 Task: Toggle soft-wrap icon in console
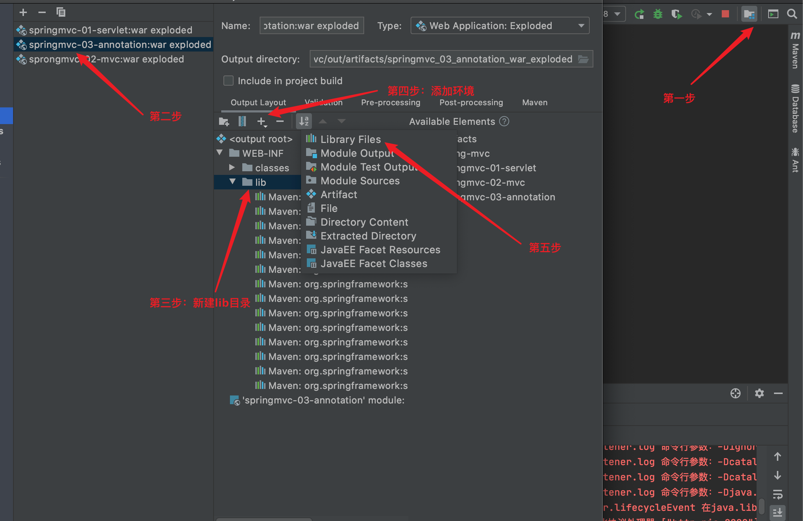pyautogui.click(x=777, y=494)
